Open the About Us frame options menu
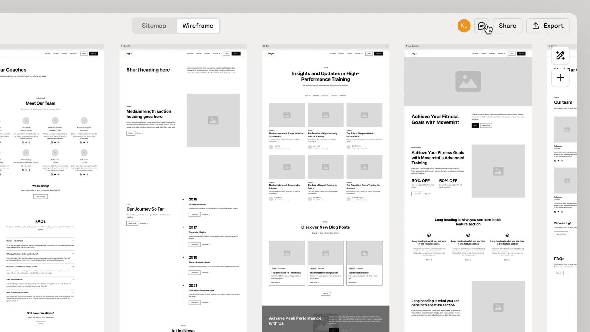 tap(245, 46)
